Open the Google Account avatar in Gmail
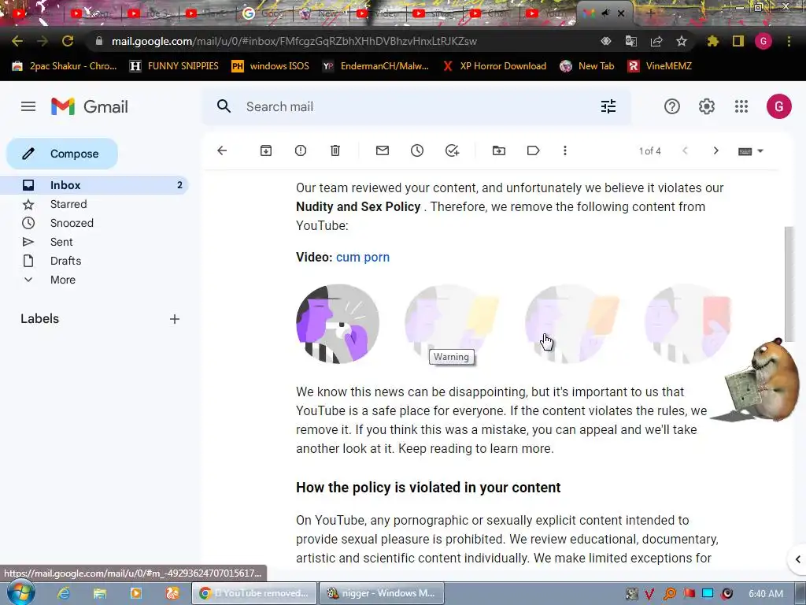Screen dimensions: 806x605 (778, 106)
